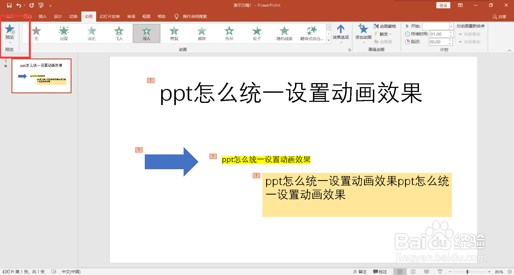Expand the animation gallery more button

click(328, 41)
